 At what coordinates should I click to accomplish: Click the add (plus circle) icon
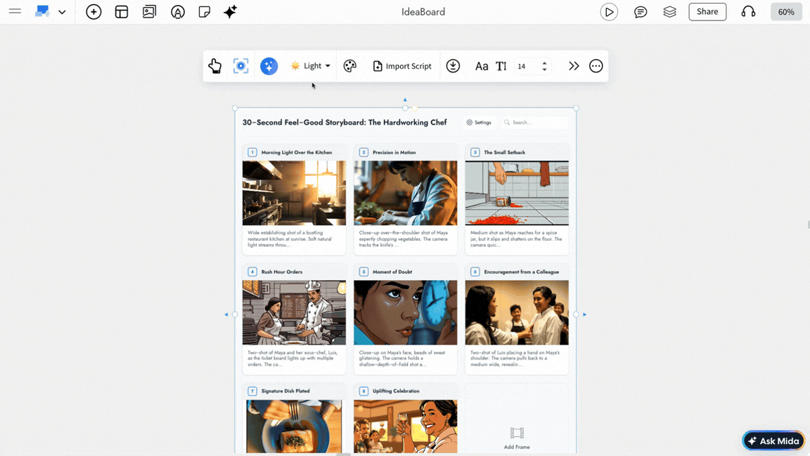94,12
